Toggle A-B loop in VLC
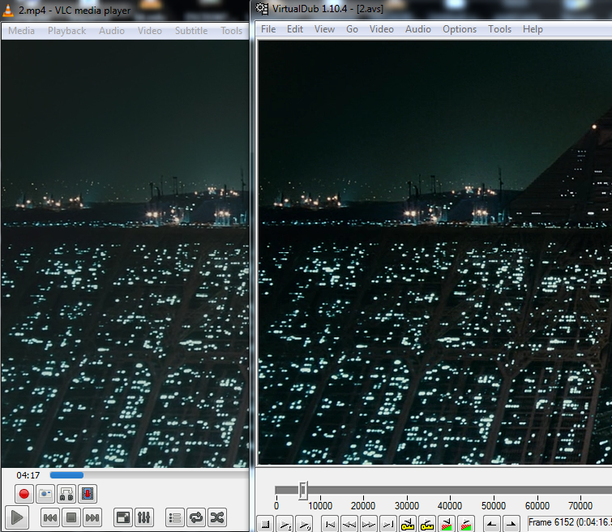Image resolution: width=612 pixels, height=532 pixels. 66,494
